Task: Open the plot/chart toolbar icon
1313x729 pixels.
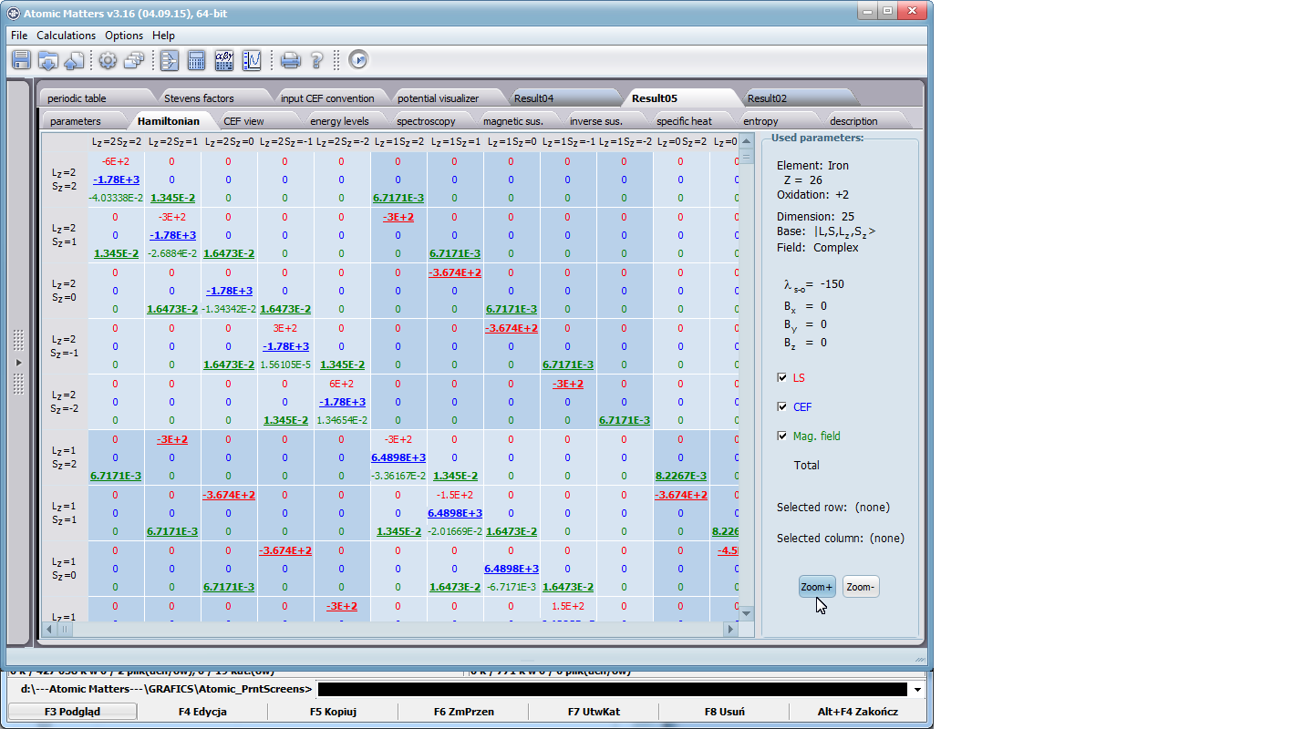Action: [252, 59]
